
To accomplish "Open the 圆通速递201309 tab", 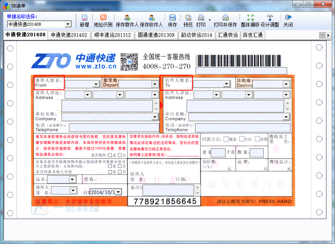I will tap(156, 35).
